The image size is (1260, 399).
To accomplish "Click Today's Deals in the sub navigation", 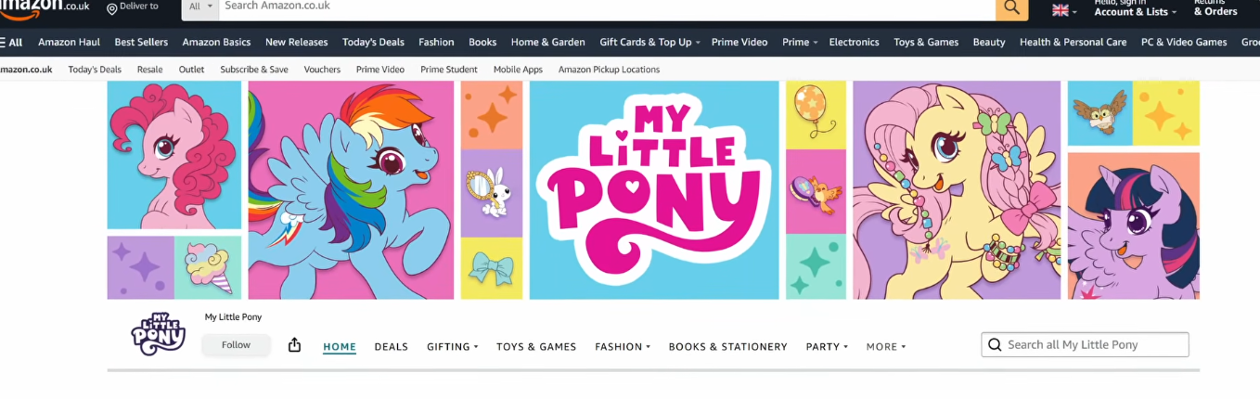I will (x=95, y=70).
